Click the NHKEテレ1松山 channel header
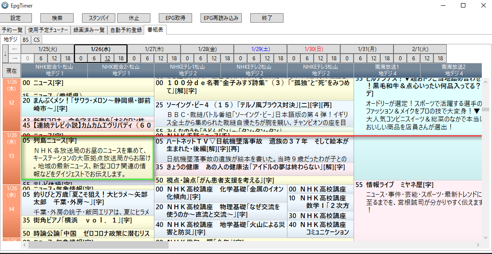Viewport: 492px width, 254px height. pyautogui.click(x=187, y=70)
